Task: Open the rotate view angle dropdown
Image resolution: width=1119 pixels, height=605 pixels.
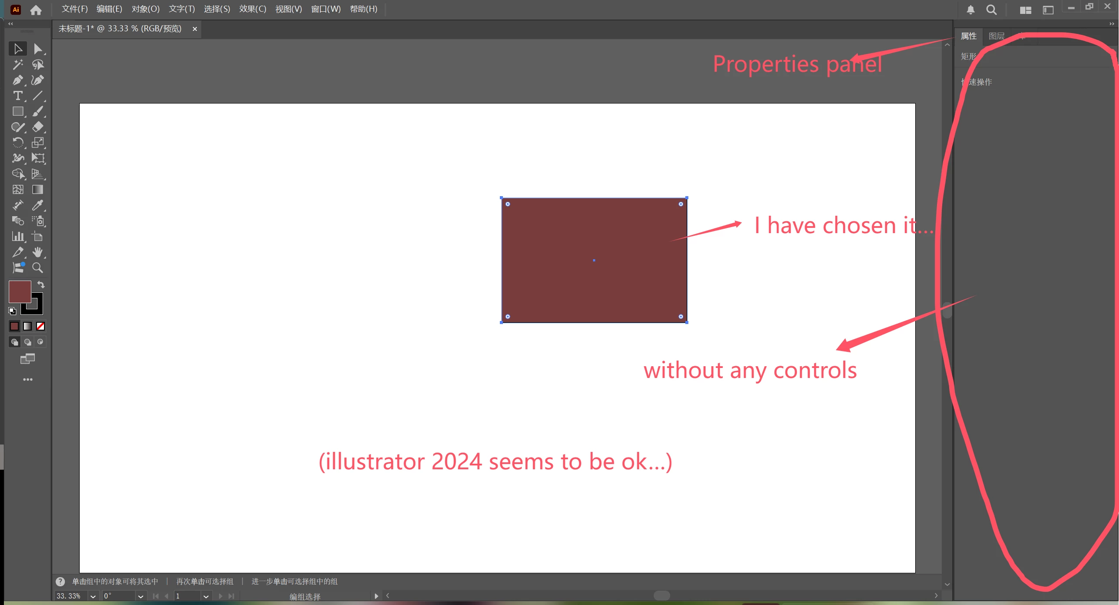Action: pos(140,596)
